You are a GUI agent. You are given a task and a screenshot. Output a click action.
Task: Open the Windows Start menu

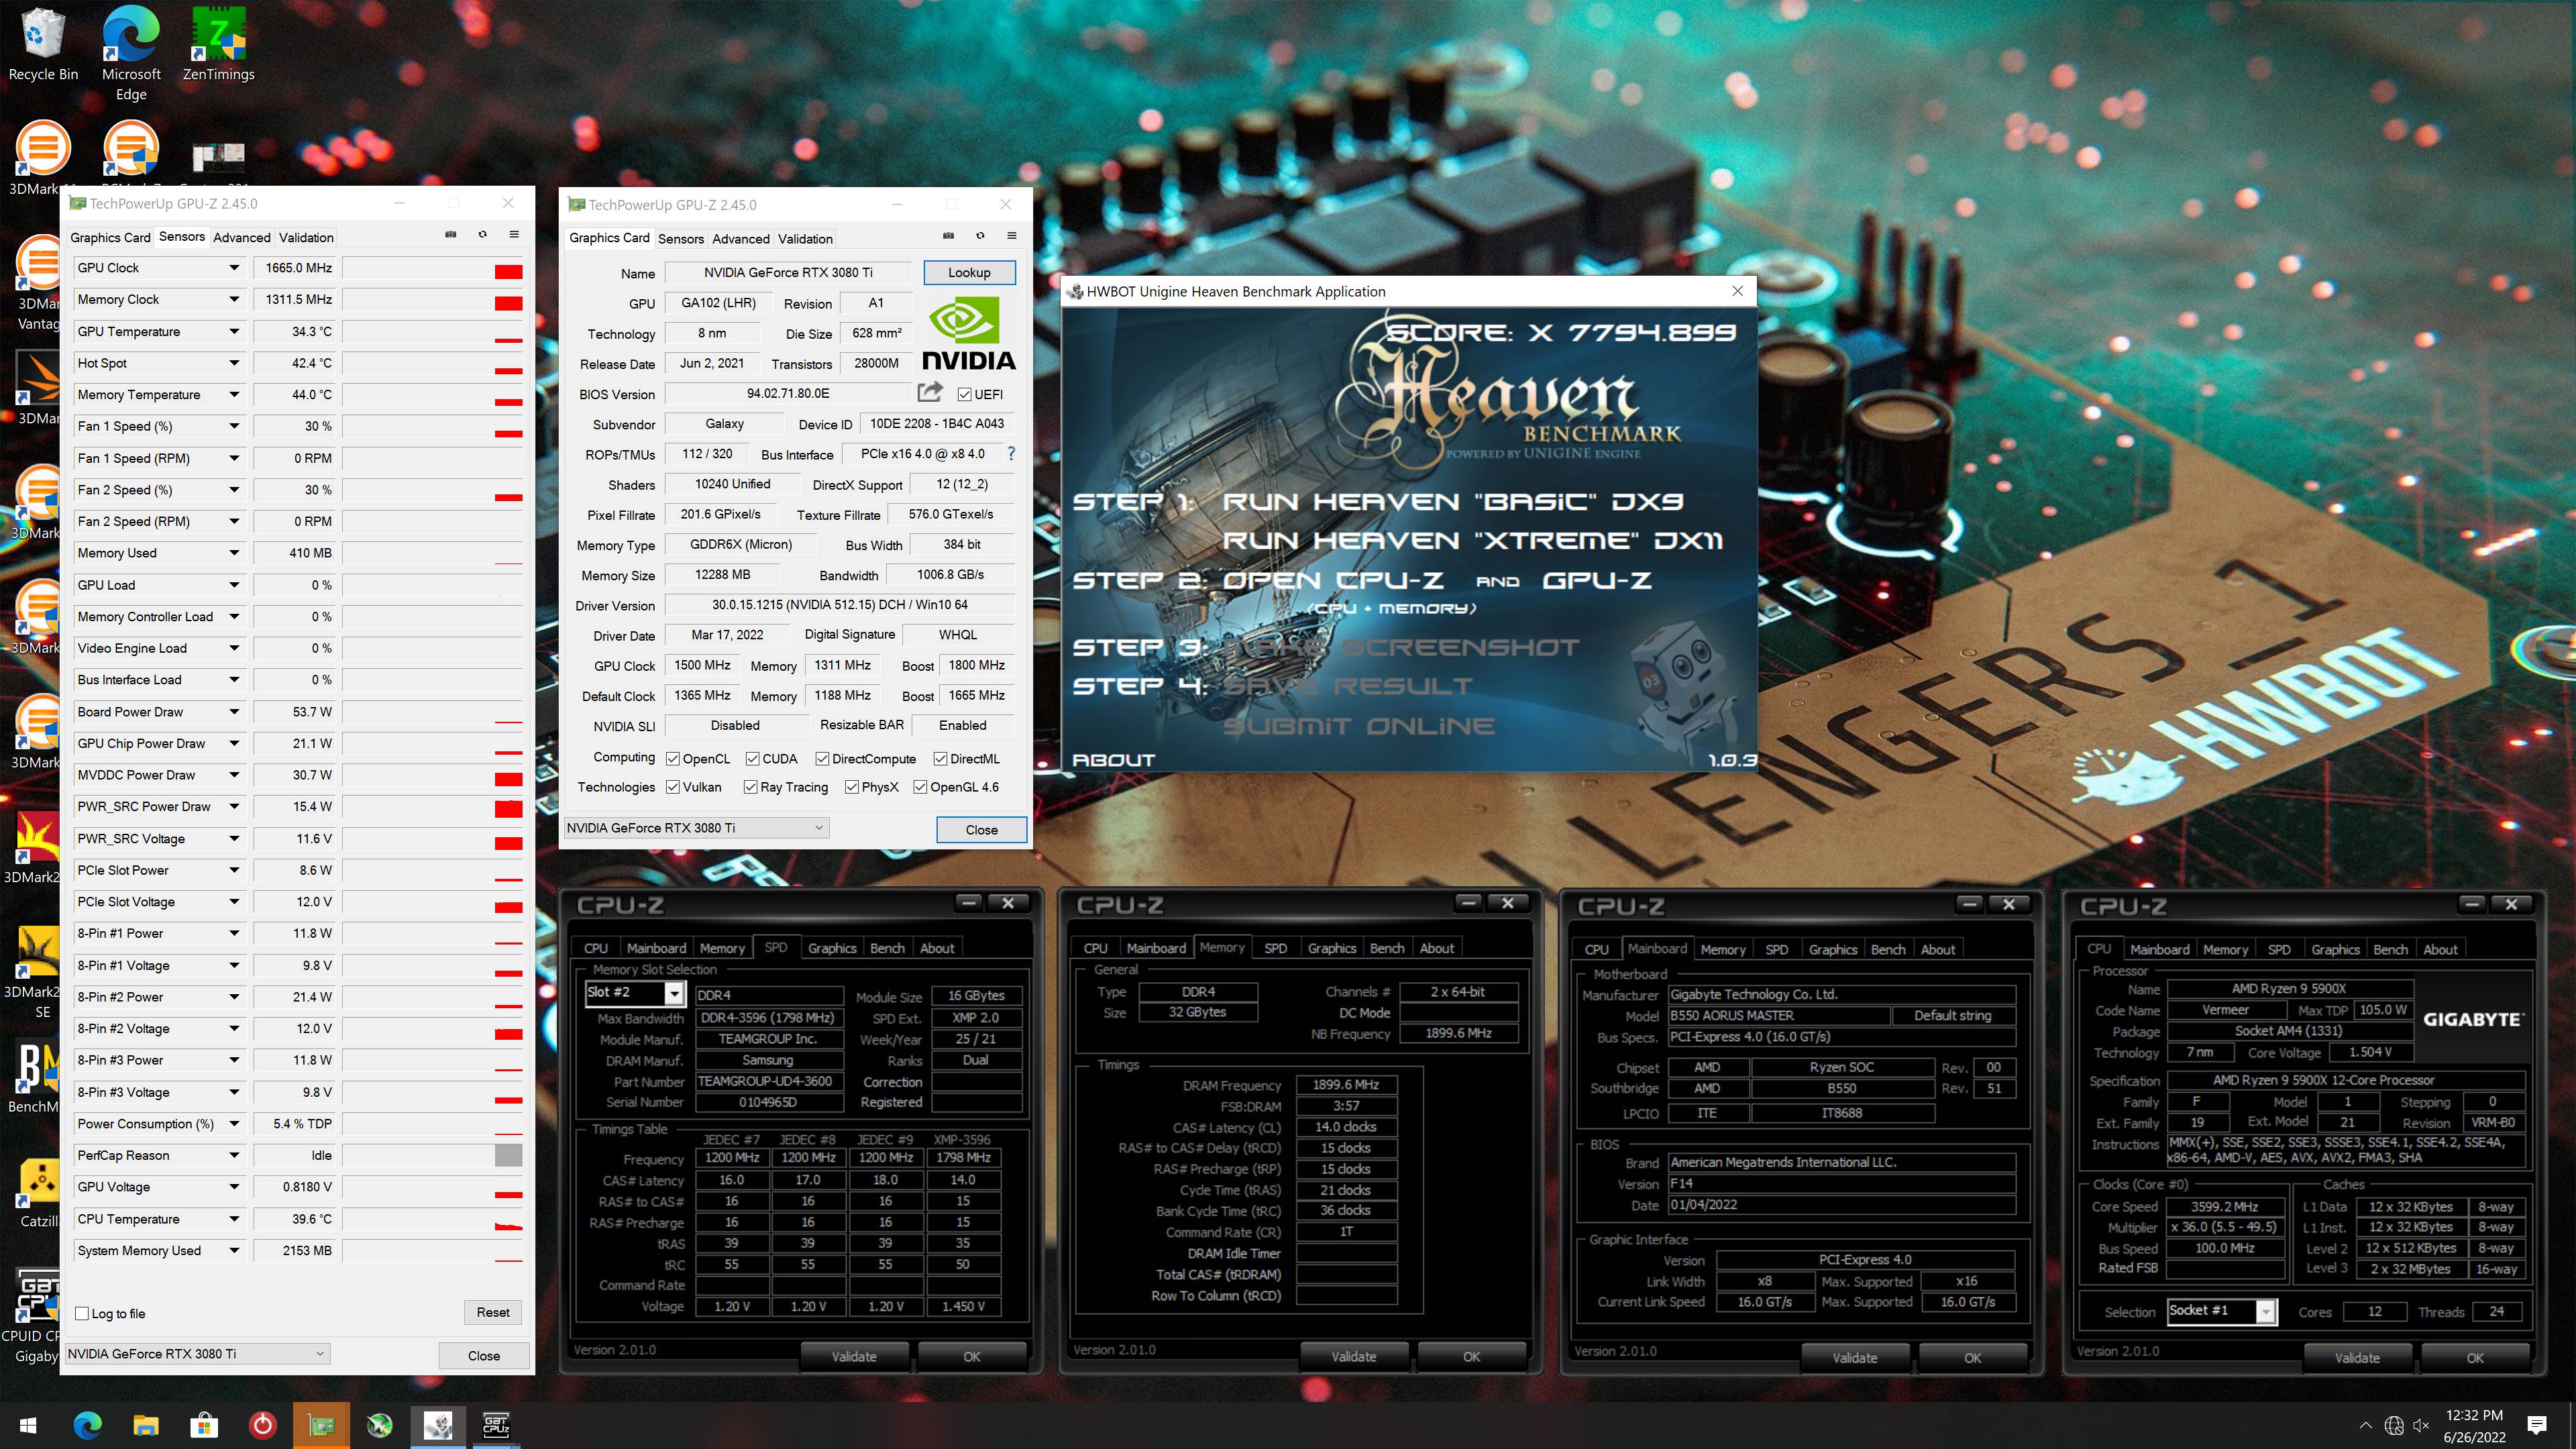28,1425
